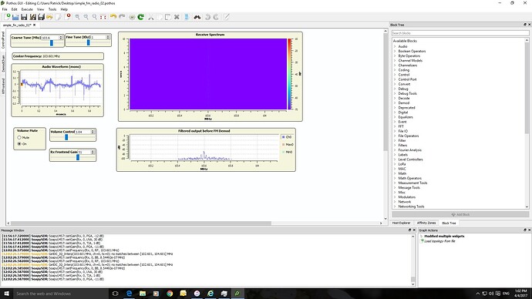Click the binoculars Find icon

(197, 17)
